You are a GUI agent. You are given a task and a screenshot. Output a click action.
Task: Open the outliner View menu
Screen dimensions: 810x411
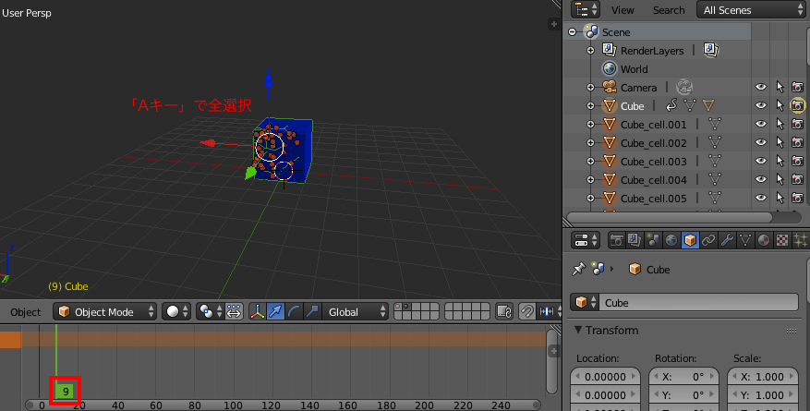pos(623,10)
